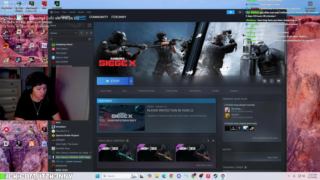The height and width of the screenshot is (180, 320).
Task: Sort library by recent activity clock icon
Action: [87, 33]
